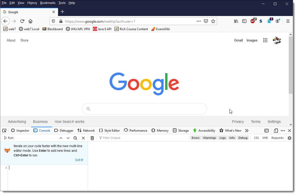Open the Gmail link
The width and height of the screenshot is (297, 195).
(238, 40)
